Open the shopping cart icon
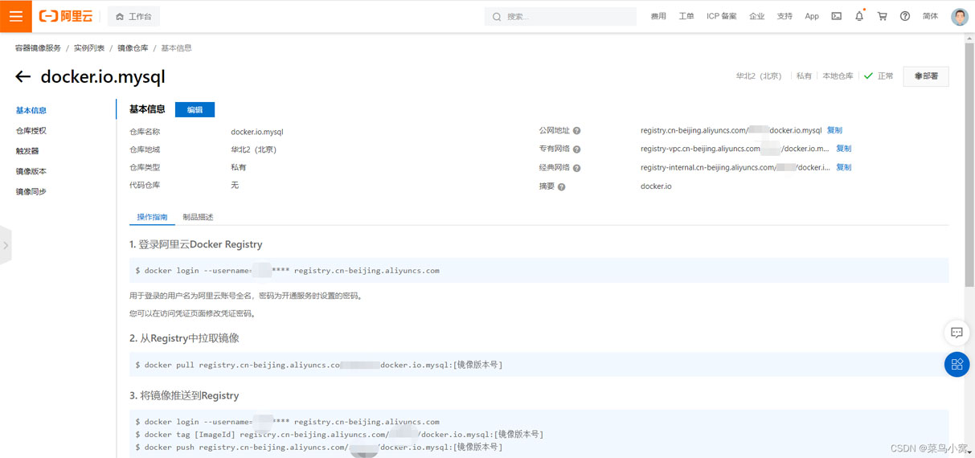This screenshot has width=975, height=458. (x=883, y=16)
